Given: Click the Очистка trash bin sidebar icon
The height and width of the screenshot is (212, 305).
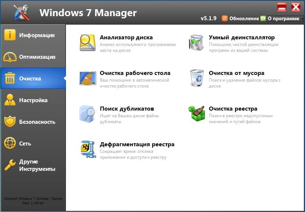Looking at the screenshot, I should 10,78.
